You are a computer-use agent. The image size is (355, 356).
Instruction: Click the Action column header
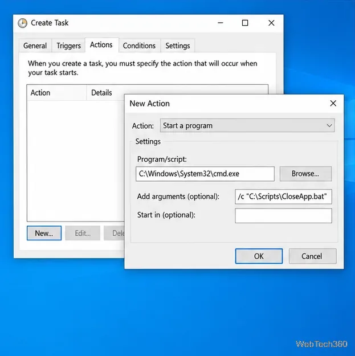click(x=57, y=93)
